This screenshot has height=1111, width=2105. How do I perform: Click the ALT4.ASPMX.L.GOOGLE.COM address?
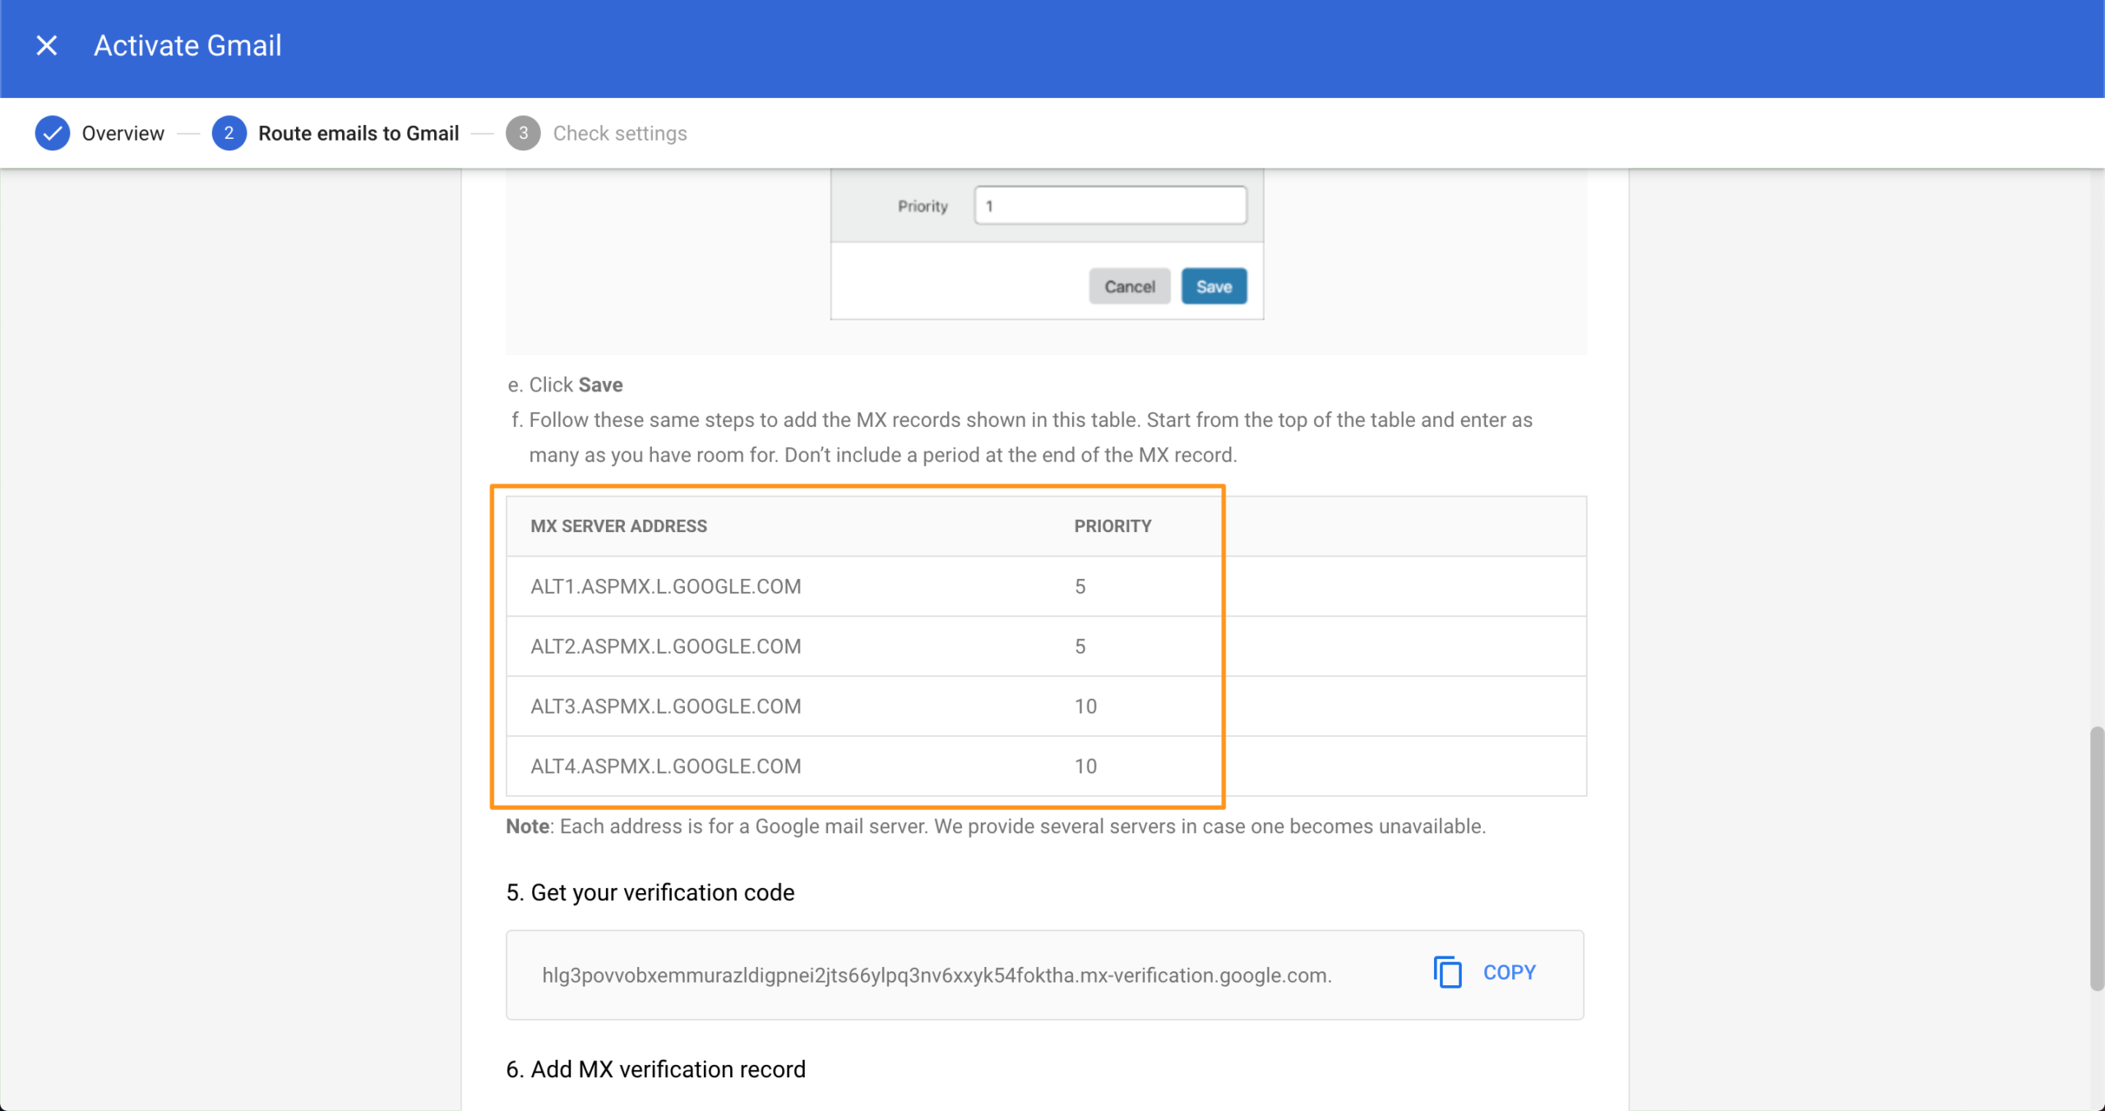pyautogui.click(x=665, y=766)
